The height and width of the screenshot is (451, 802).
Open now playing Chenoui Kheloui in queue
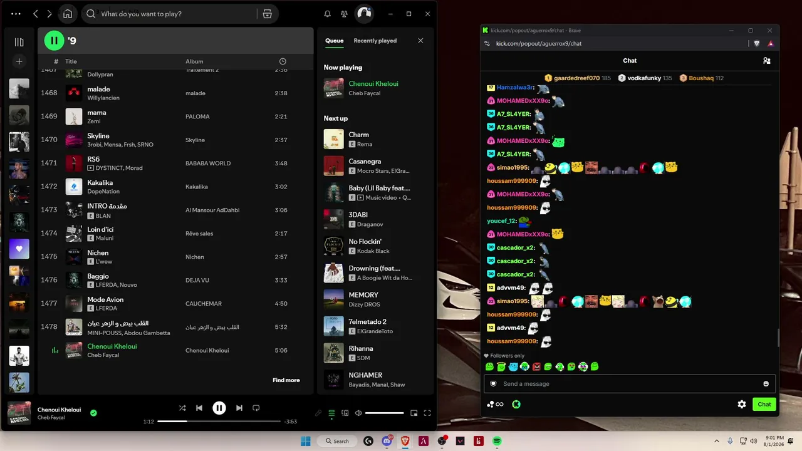click(375, 88)
